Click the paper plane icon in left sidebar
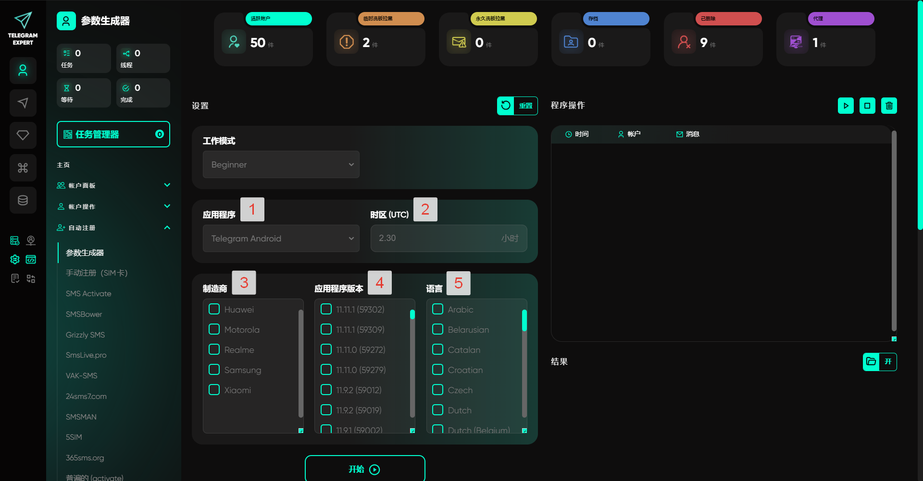The height and width of the screenshot is (481, 923). click(23, 103)
